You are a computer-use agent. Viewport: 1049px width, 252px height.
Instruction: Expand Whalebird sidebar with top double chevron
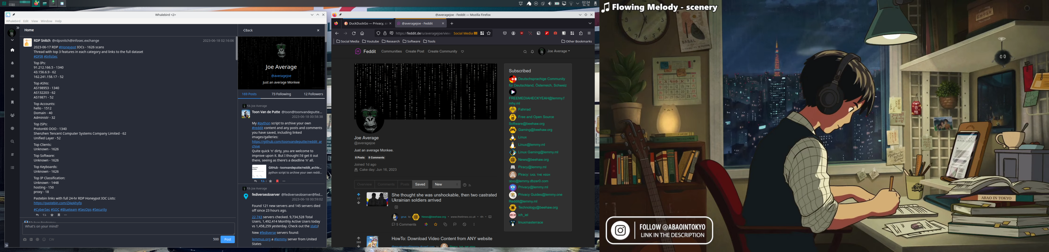coord(18,28)
